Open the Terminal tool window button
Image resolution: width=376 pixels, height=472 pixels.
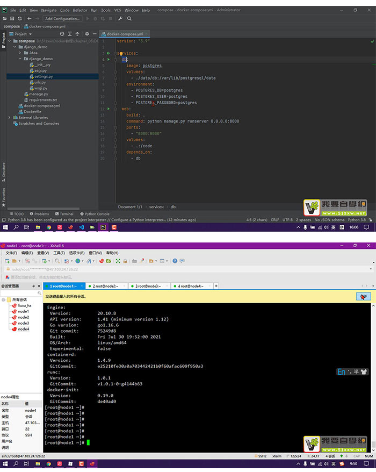click(64, 214)
